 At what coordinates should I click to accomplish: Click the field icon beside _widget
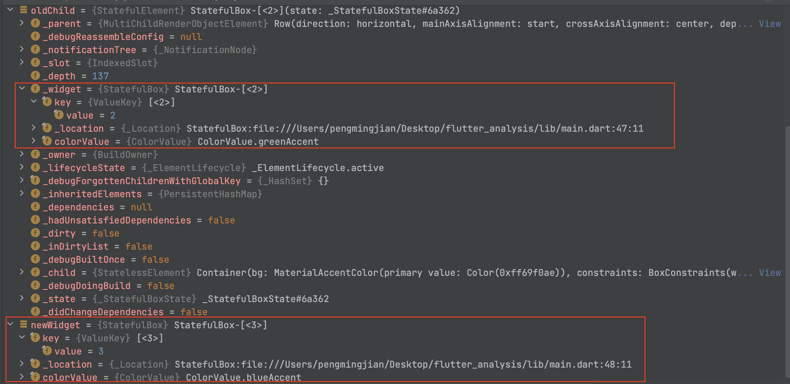35,89
